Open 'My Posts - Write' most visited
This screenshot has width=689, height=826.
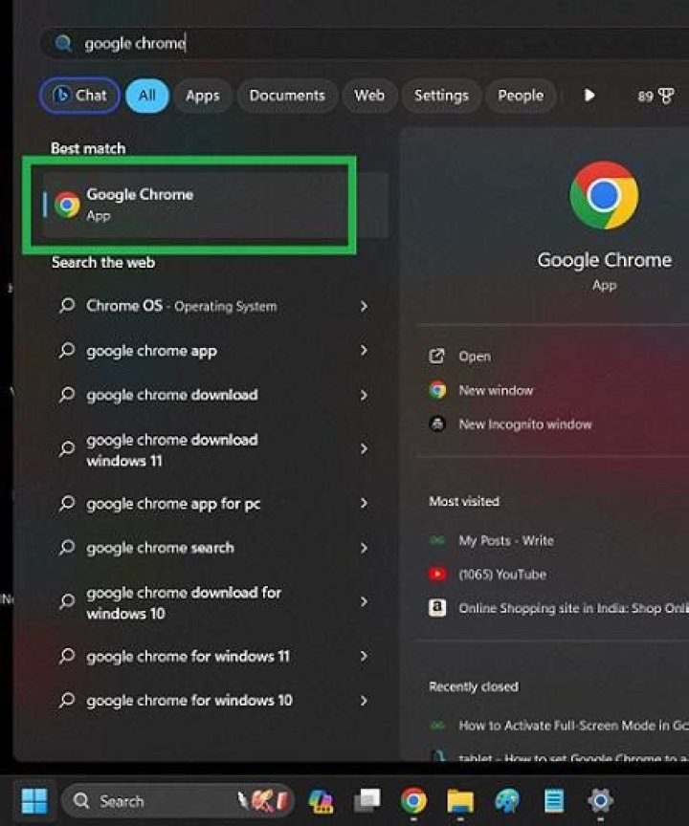(506, 540)
